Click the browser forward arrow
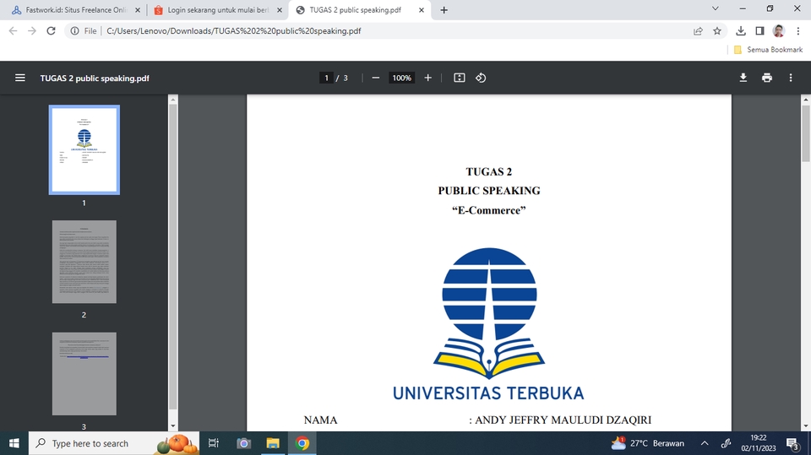The image size is (811, 455). pos(32,31)
